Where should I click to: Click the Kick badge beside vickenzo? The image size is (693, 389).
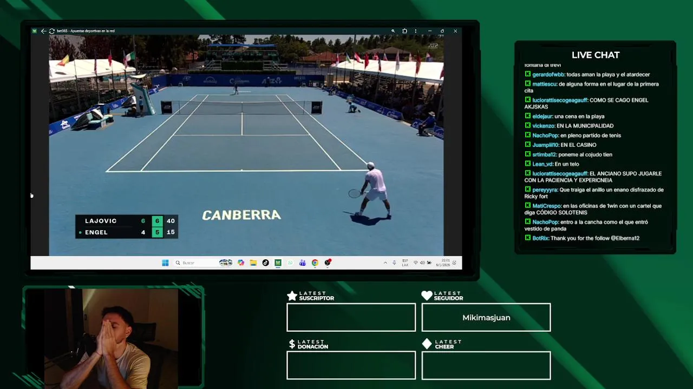528,125
